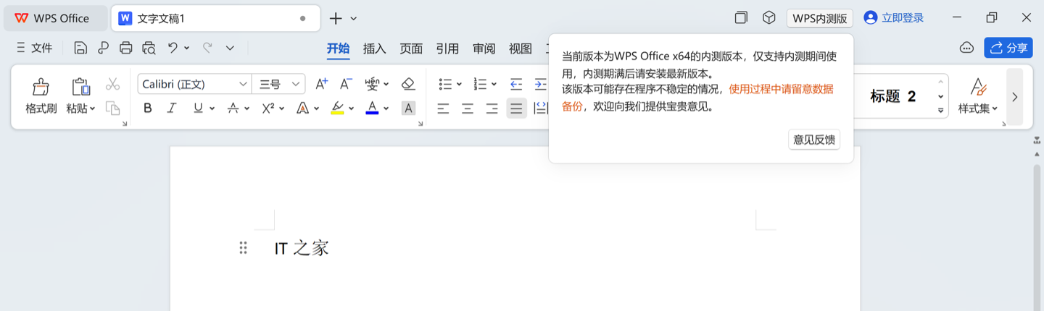Click the 立即登录 login link
The width and height of the screenshot is (1044, 311).
pyautogui.click(x=894, y=18)
